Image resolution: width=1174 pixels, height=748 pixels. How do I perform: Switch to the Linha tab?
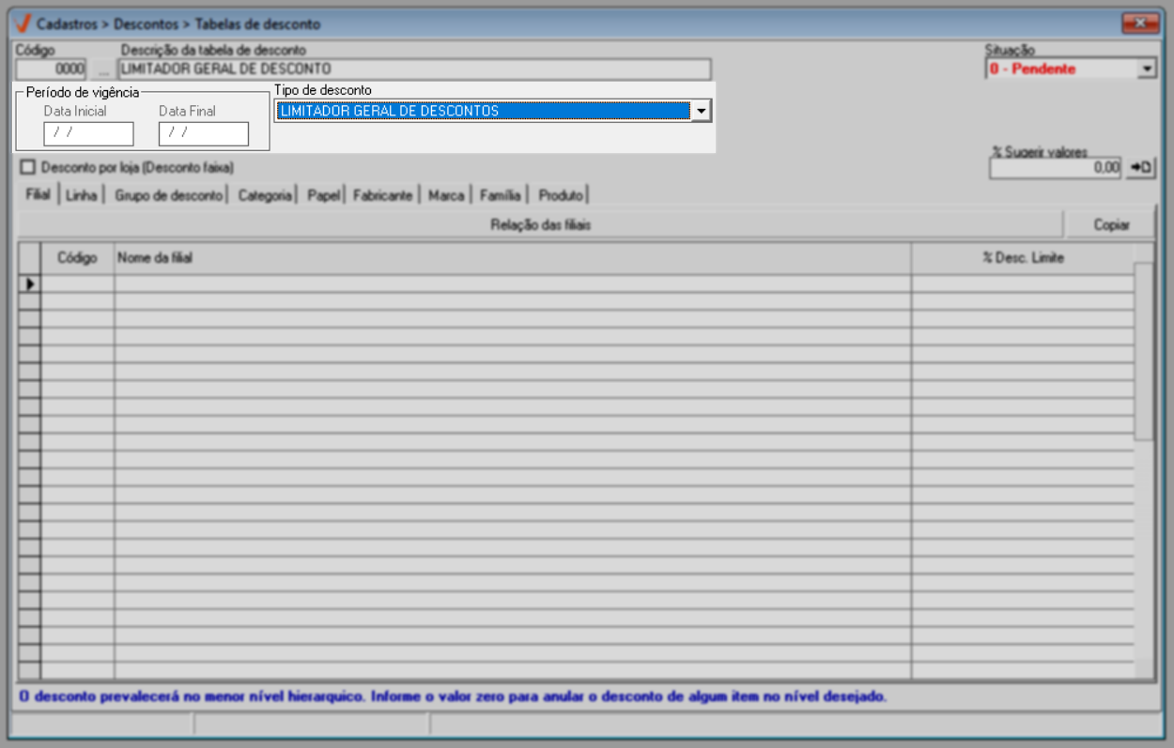point(82,196)
